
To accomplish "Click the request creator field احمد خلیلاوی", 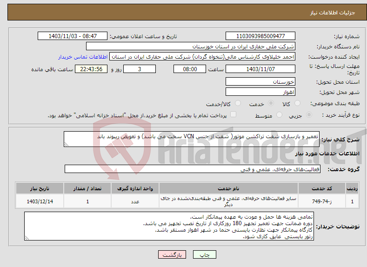I will [202, 57].
